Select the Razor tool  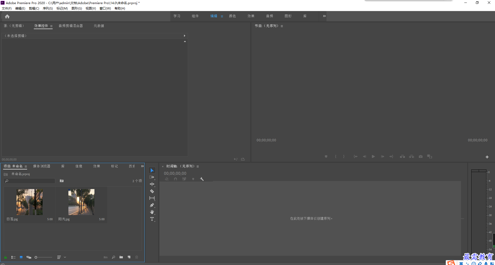coord(152,191)
